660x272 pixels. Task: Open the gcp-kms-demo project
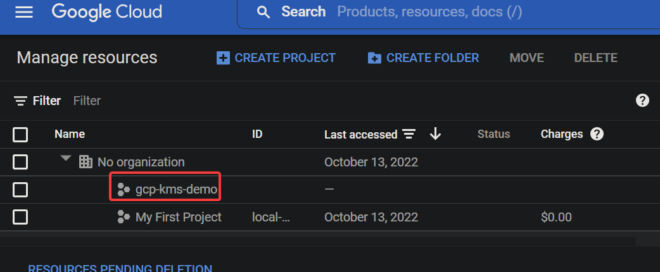tap(176, 190)
